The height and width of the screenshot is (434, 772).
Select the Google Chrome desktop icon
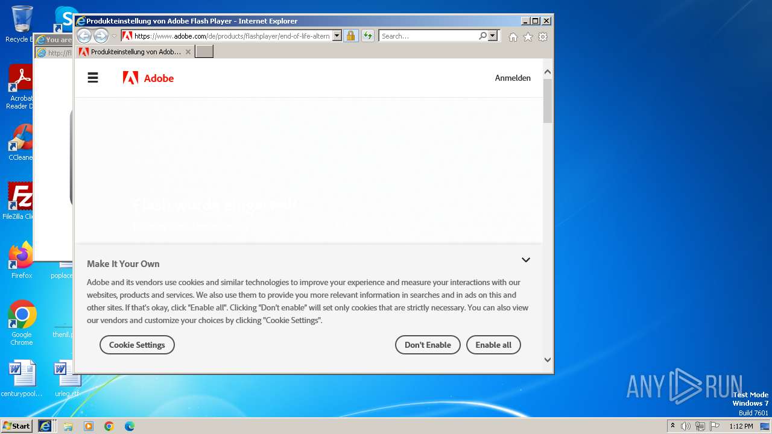pos(22,323)
